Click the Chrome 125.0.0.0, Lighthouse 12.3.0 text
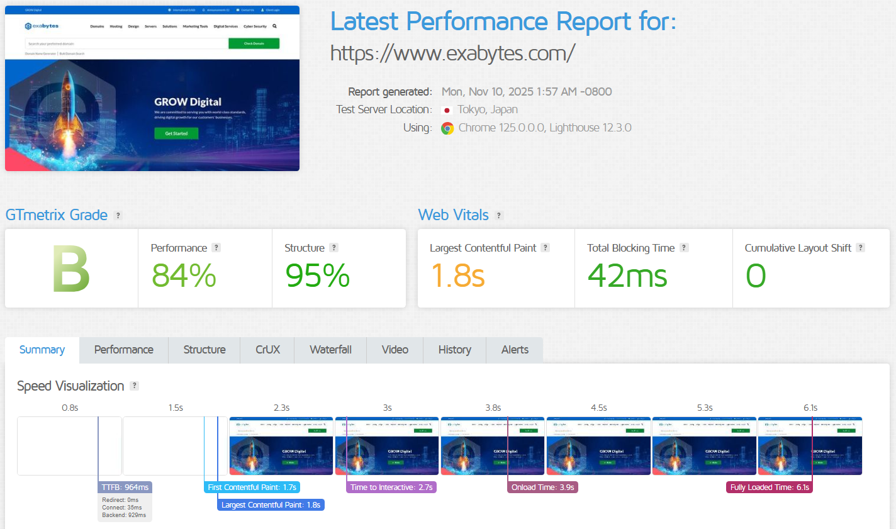Image resolution: width=896 pixels, height=529 pixels. 545,128
